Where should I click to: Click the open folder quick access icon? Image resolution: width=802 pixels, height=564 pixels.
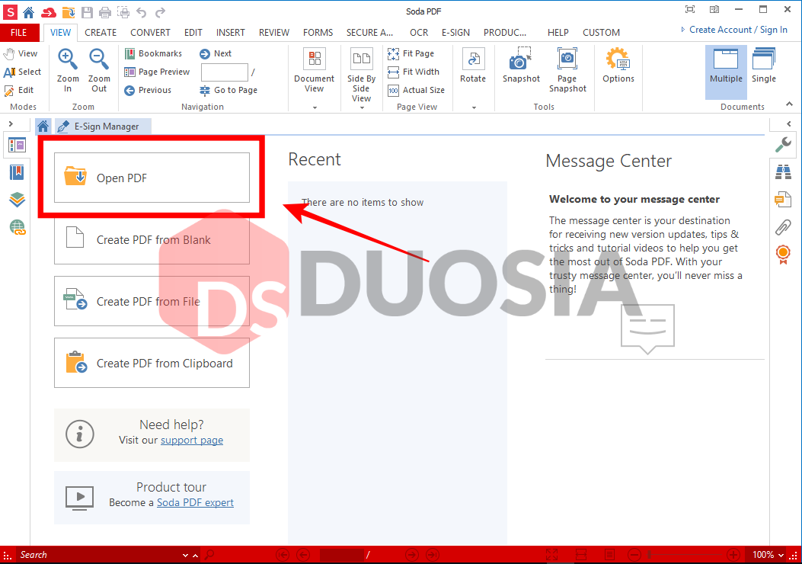pos(69,11)
